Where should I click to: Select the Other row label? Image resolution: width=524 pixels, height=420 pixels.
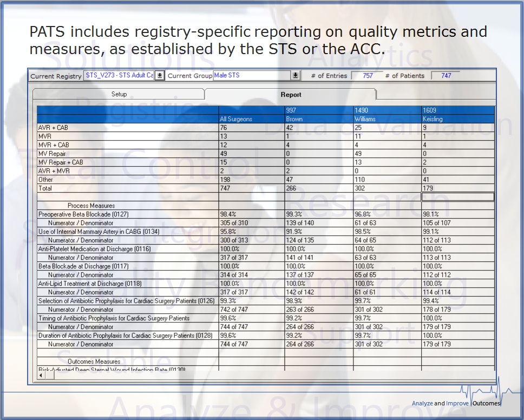point(128,180)
